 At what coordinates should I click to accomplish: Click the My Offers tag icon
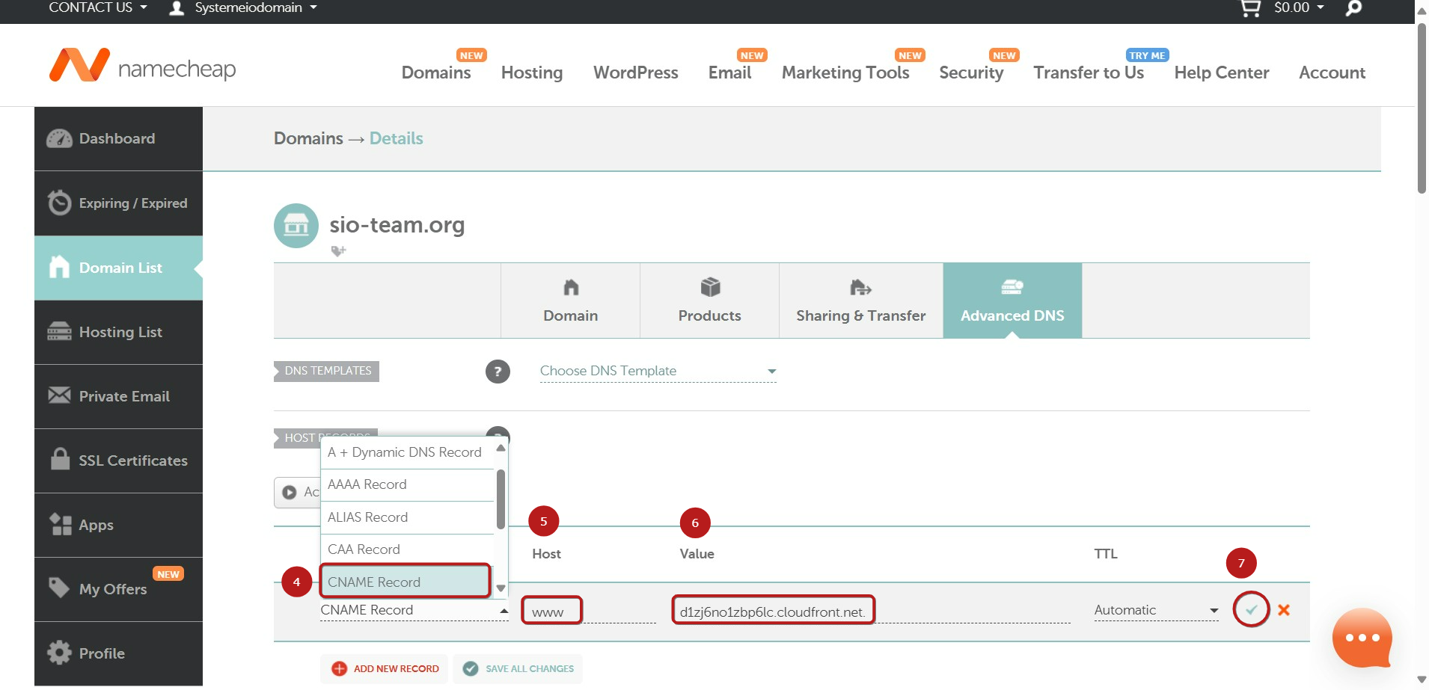pyautogui.click(x=59, y=588)
